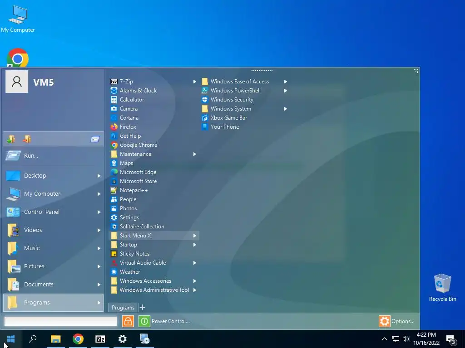Open 7-Zip from the taskbar
465x348 pixels.
tap(100, 339)
